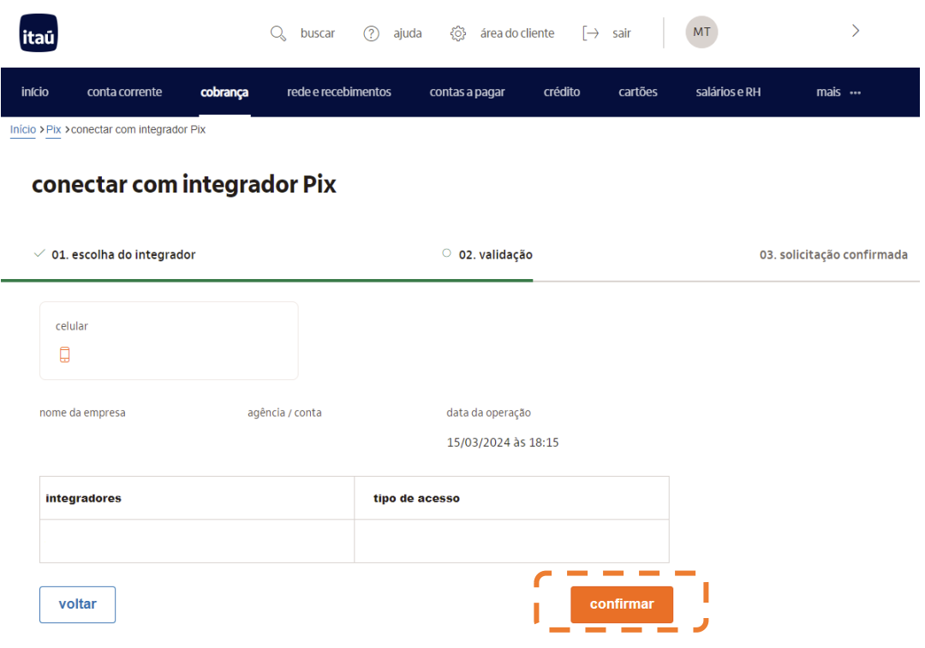Click 'conectar com integrador Pix' breadcrumb text
The width and height of the screenshot is (925, 648).
pos(138,129)
